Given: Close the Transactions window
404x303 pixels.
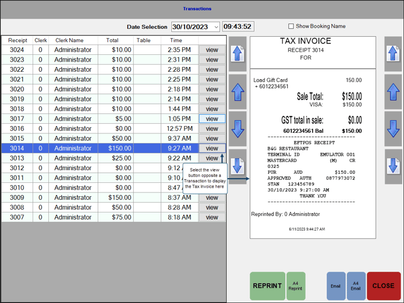Looking at the screenshot, I should (x=383, y=286).
